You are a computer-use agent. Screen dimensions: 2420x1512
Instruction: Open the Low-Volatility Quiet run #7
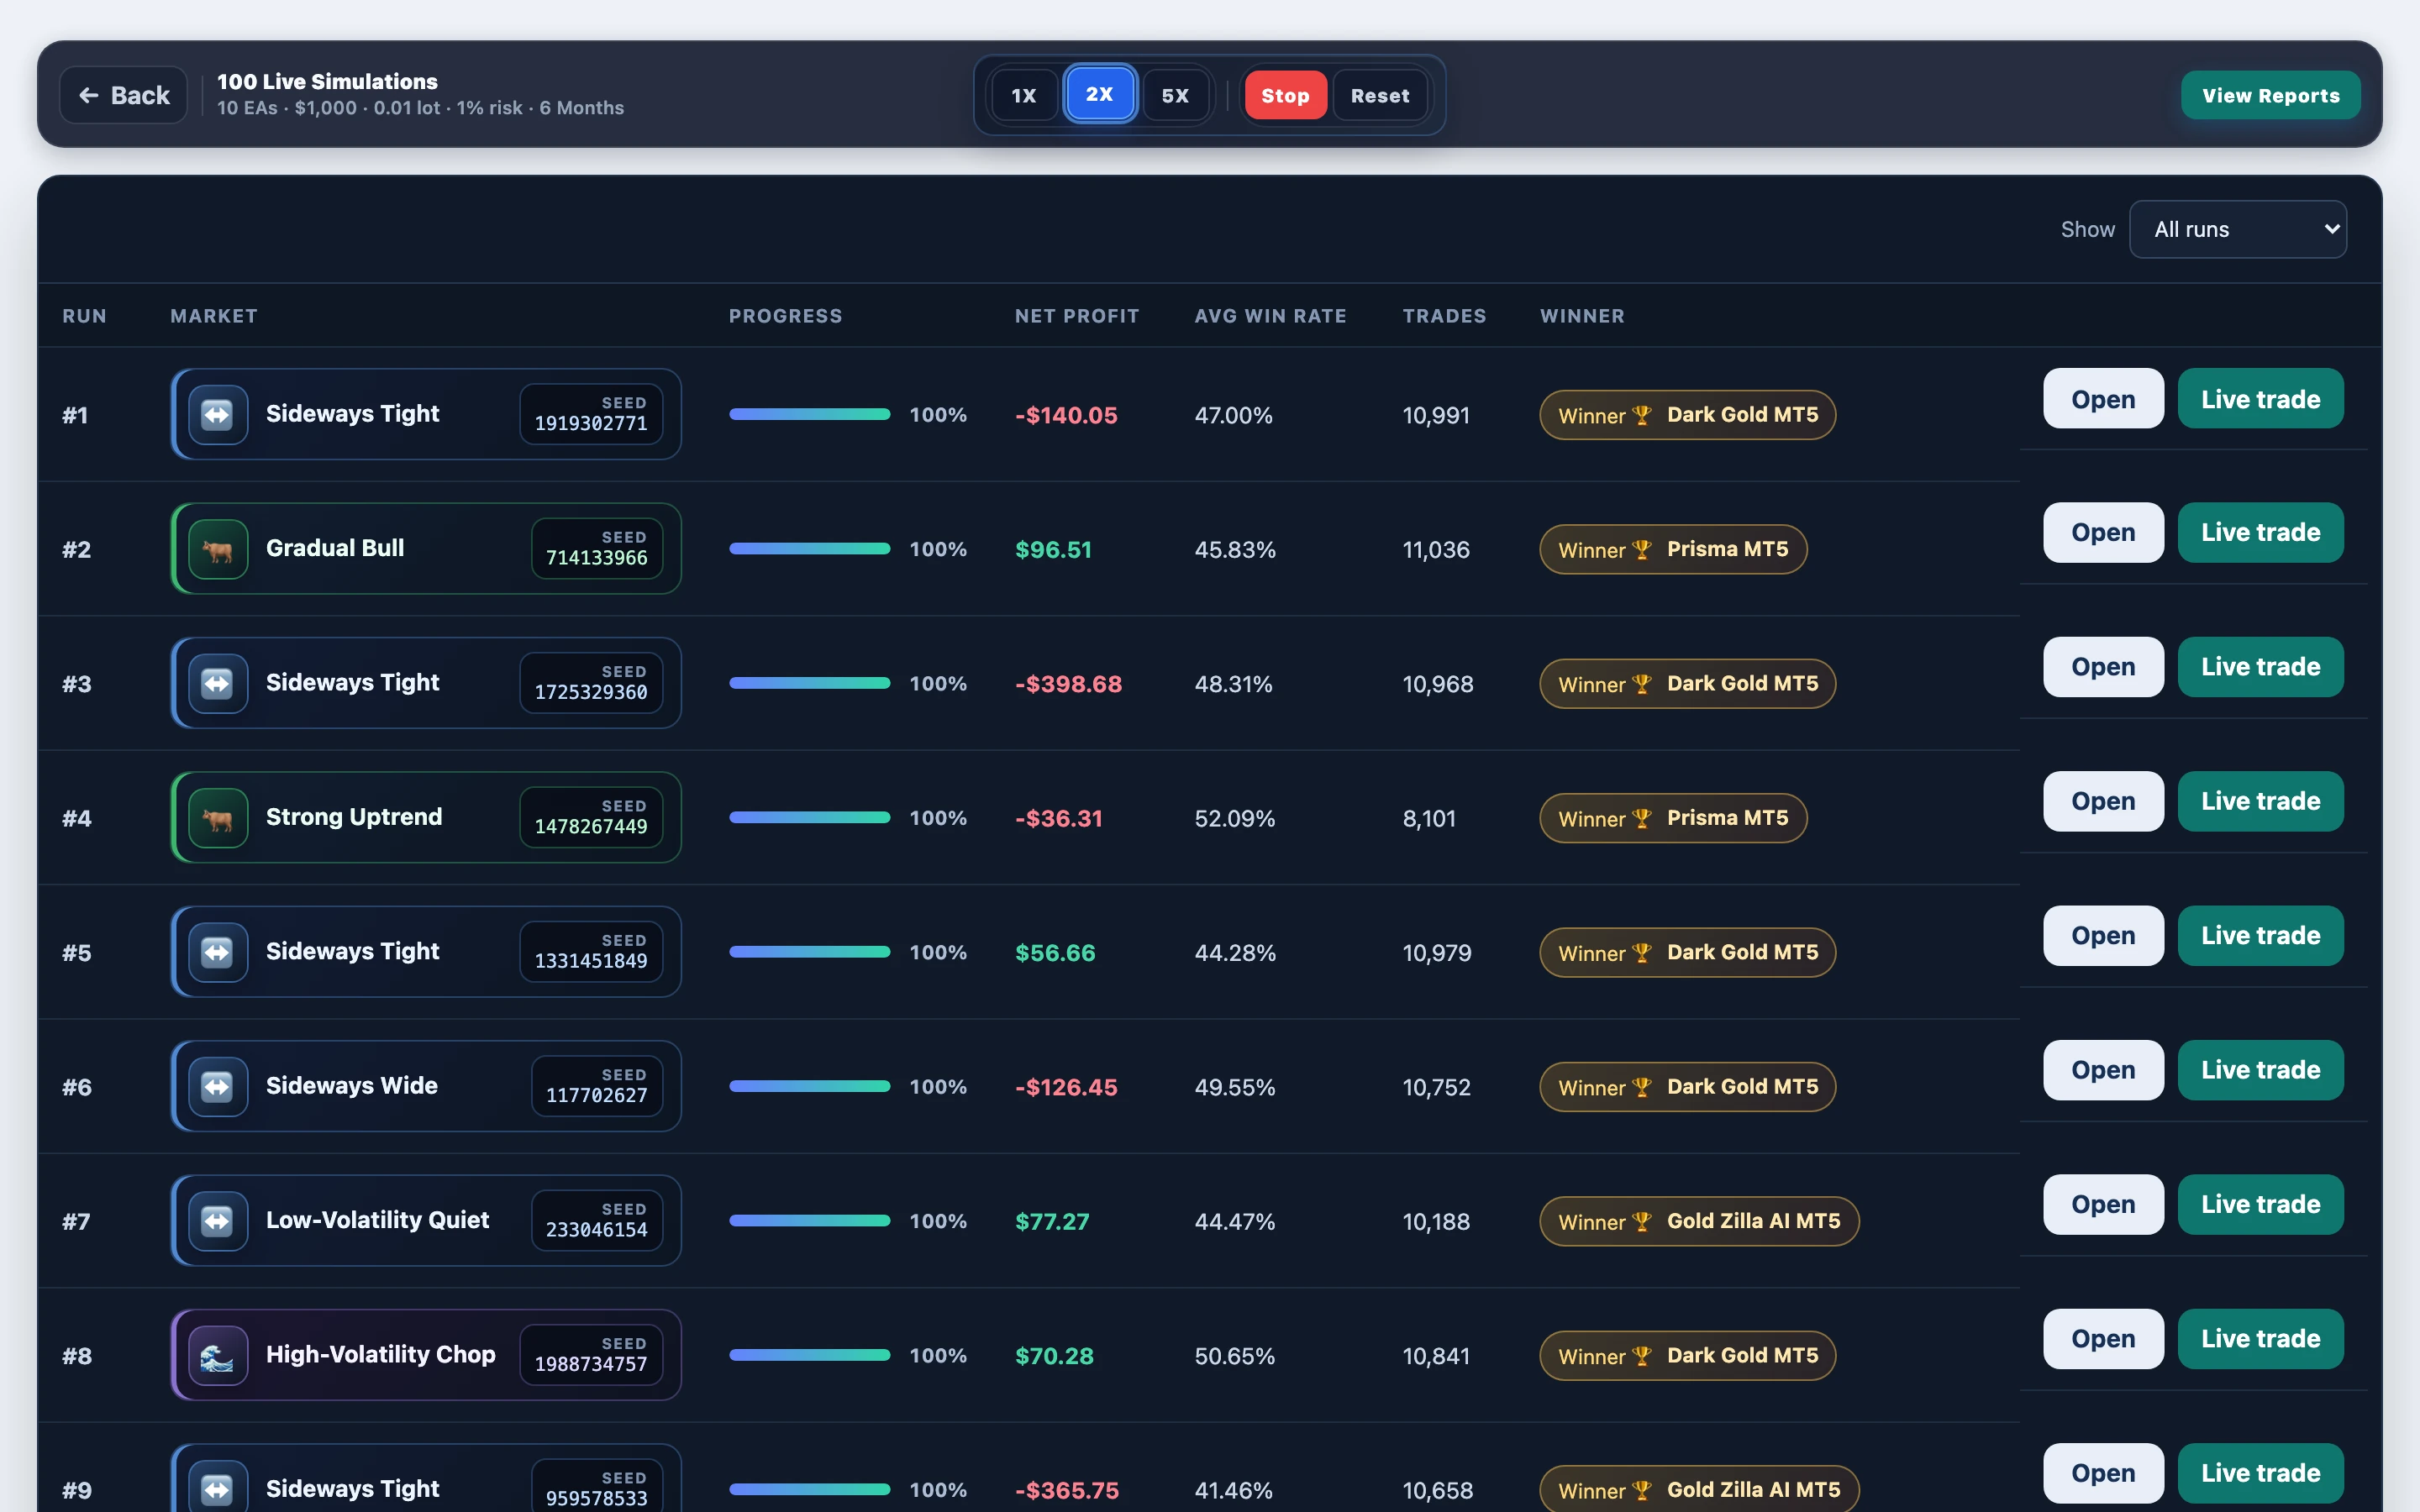point(2103,1204)
